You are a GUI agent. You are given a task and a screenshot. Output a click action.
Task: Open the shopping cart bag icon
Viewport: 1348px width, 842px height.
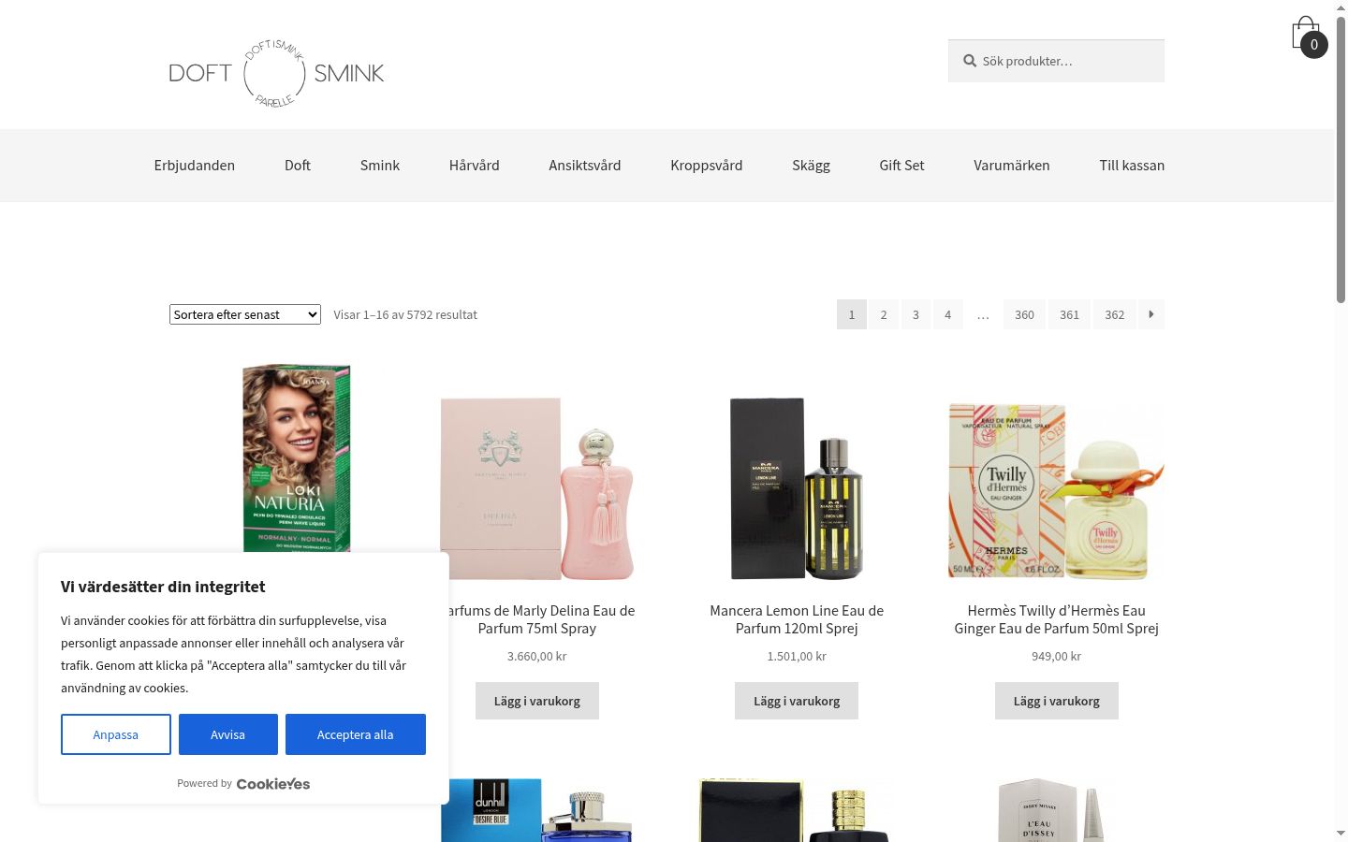[1308, 36]
